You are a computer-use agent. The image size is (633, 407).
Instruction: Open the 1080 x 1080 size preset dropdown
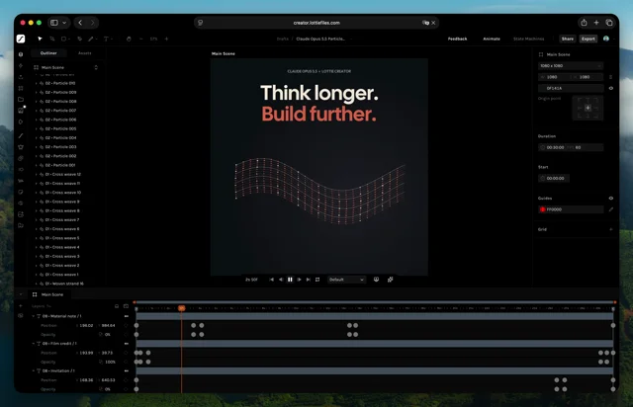(x=571, y=65)
